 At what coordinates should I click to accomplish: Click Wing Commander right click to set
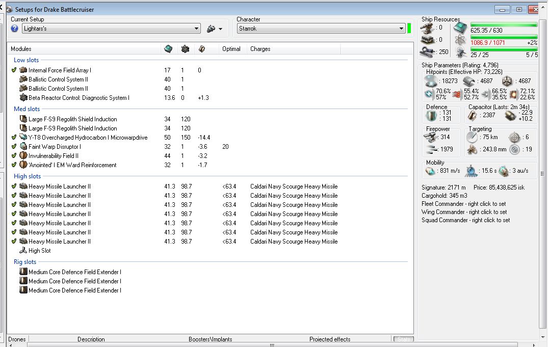[x=464, y=212]
